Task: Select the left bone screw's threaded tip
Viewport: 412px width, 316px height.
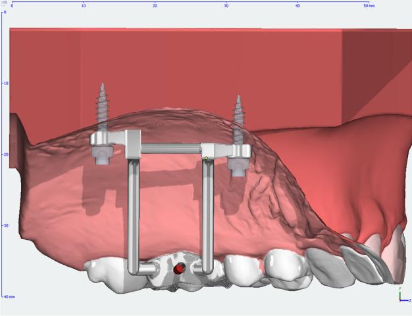Action: pos(103,105)
